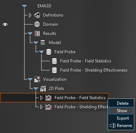The image size is (136, 133).
Task: Select the Model tree item
Action: (x=55, y=43)
